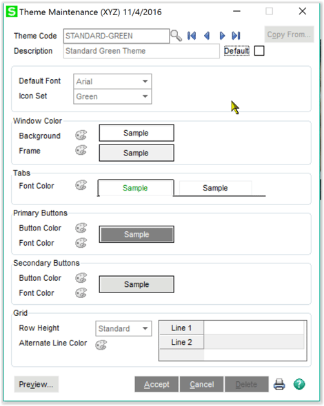Go to previous theme record
324x406 pixels.
[207, 36]
